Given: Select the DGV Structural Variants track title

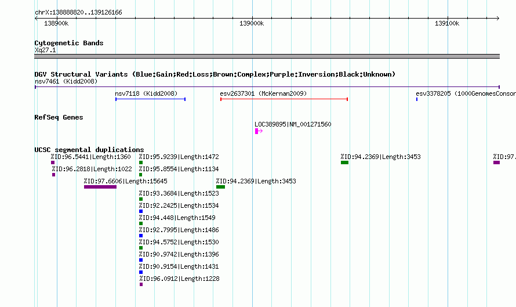Looking at the screenshot, I should [215, 74].
